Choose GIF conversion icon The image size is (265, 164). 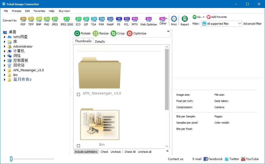point(86,19)
